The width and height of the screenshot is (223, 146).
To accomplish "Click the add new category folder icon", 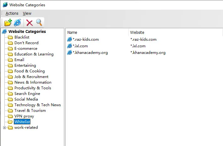I will (8, 23).
